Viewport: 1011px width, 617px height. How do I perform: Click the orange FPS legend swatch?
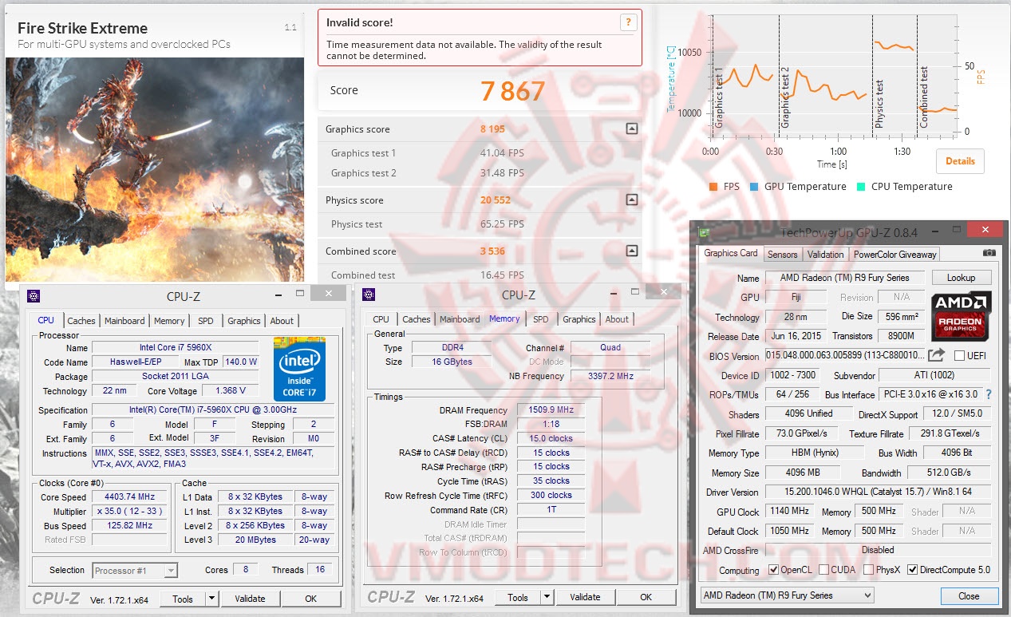[x=713, y=187]
